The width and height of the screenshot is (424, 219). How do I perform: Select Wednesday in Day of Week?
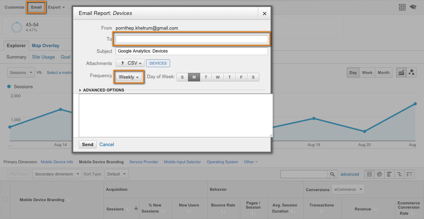click(218, 77)
